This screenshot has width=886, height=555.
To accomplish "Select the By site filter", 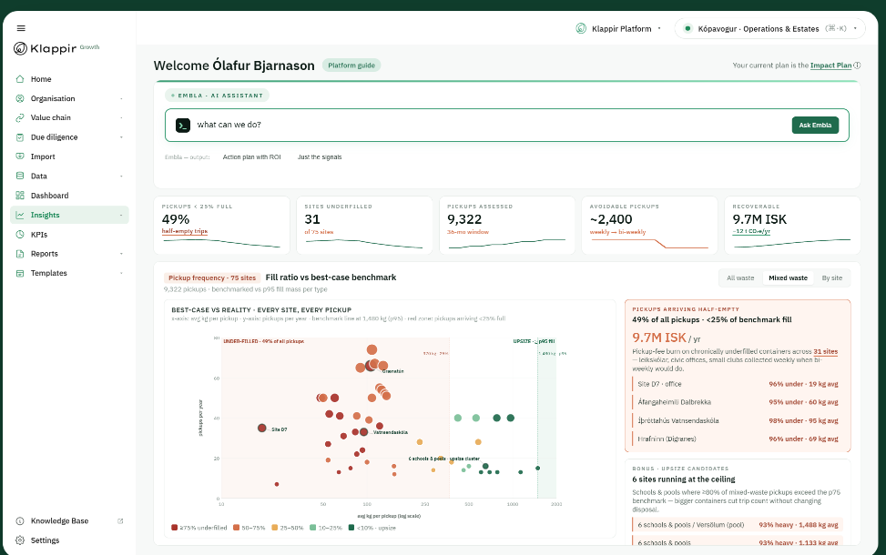I will 831,277.
